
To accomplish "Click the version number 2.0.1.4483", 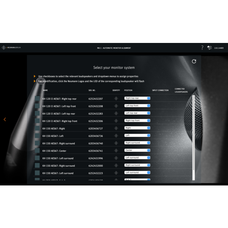I will point(219,48).
